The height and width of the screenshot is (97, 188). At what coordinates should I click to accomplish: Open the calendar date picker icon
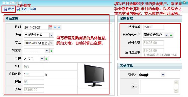pyautogui.click(x=51, y=27)
